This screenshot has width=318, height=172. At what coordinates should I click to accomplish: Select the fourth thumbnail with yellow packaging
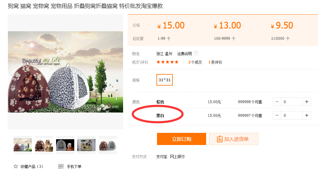point(86,145)
